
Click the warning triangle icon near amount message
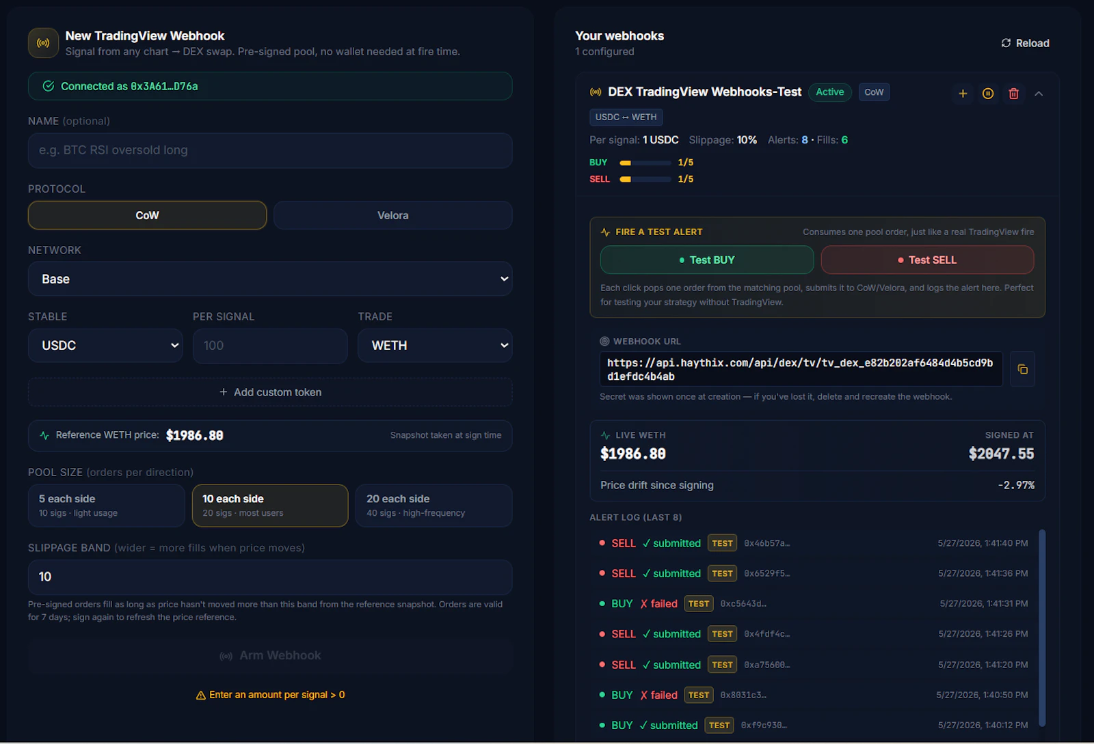point(201,695)
